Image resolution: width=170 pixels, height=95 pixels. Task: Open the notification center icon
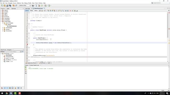(167, 93)
